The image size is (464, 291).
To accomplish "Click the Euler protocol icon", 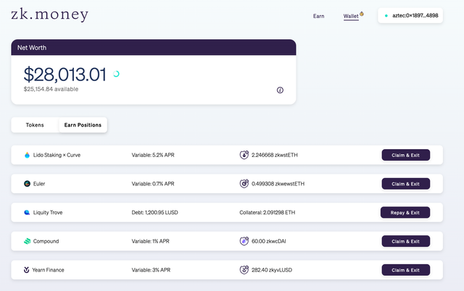I will [x=27, y=183].
